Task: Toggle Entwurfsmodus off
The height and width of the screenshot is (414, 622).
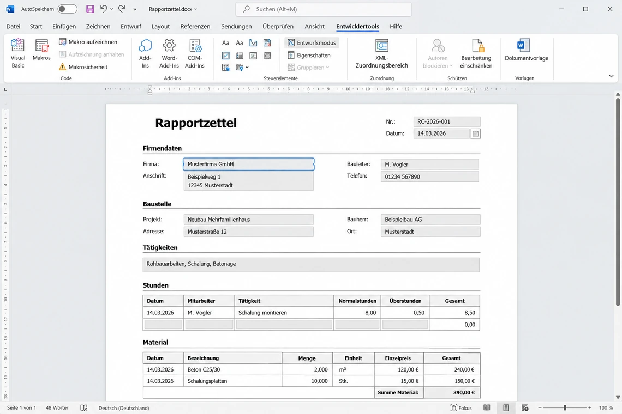Action: pos(312,43)
